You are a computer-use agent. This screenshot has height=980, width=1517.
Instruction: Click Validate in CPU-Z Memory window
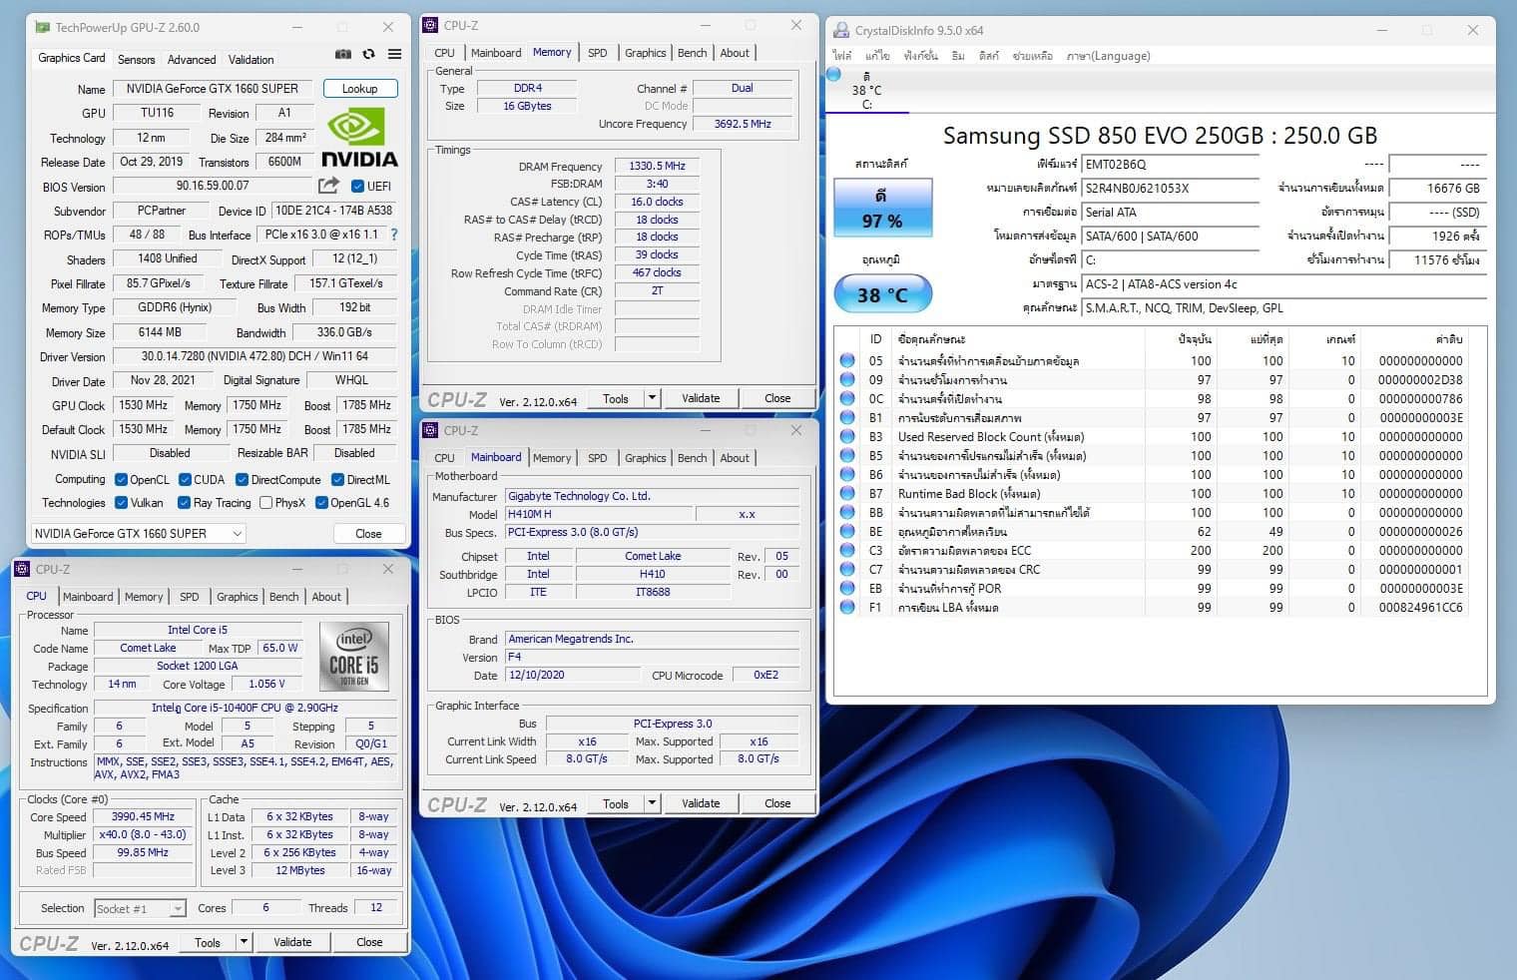[701, 398]
